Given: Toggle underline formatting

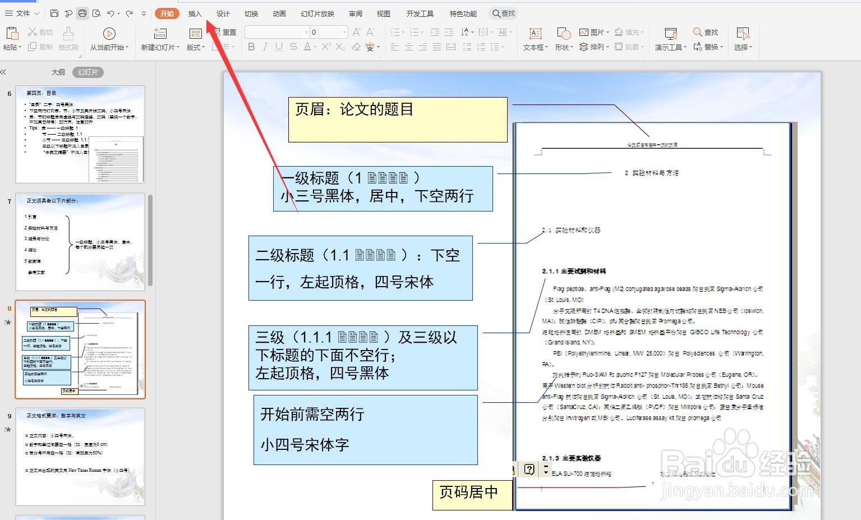Looking at the screenshot, I should click(277, 47).
